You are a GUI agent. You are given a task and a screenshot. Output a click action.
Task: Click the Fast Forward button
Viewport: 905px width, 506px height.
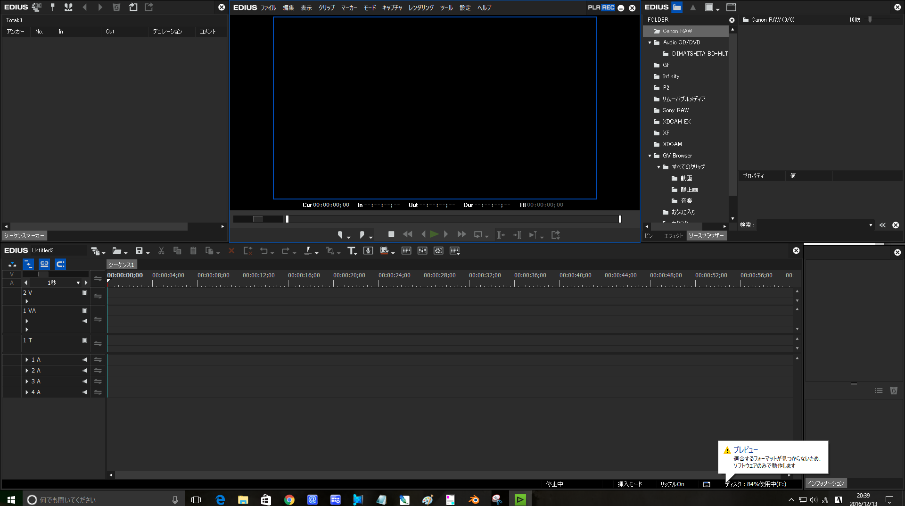[461, 234]
